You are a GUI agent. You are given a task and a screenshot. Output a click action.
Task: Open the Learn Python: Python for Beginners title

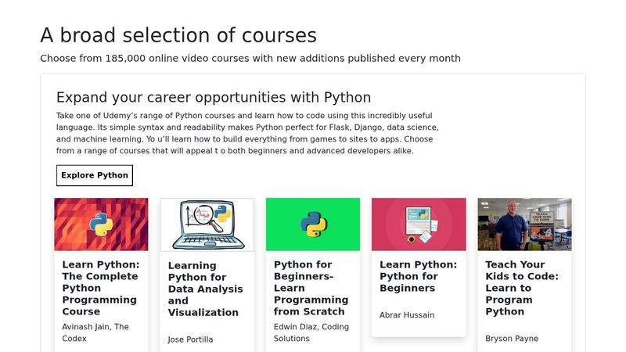pos(418,276)
